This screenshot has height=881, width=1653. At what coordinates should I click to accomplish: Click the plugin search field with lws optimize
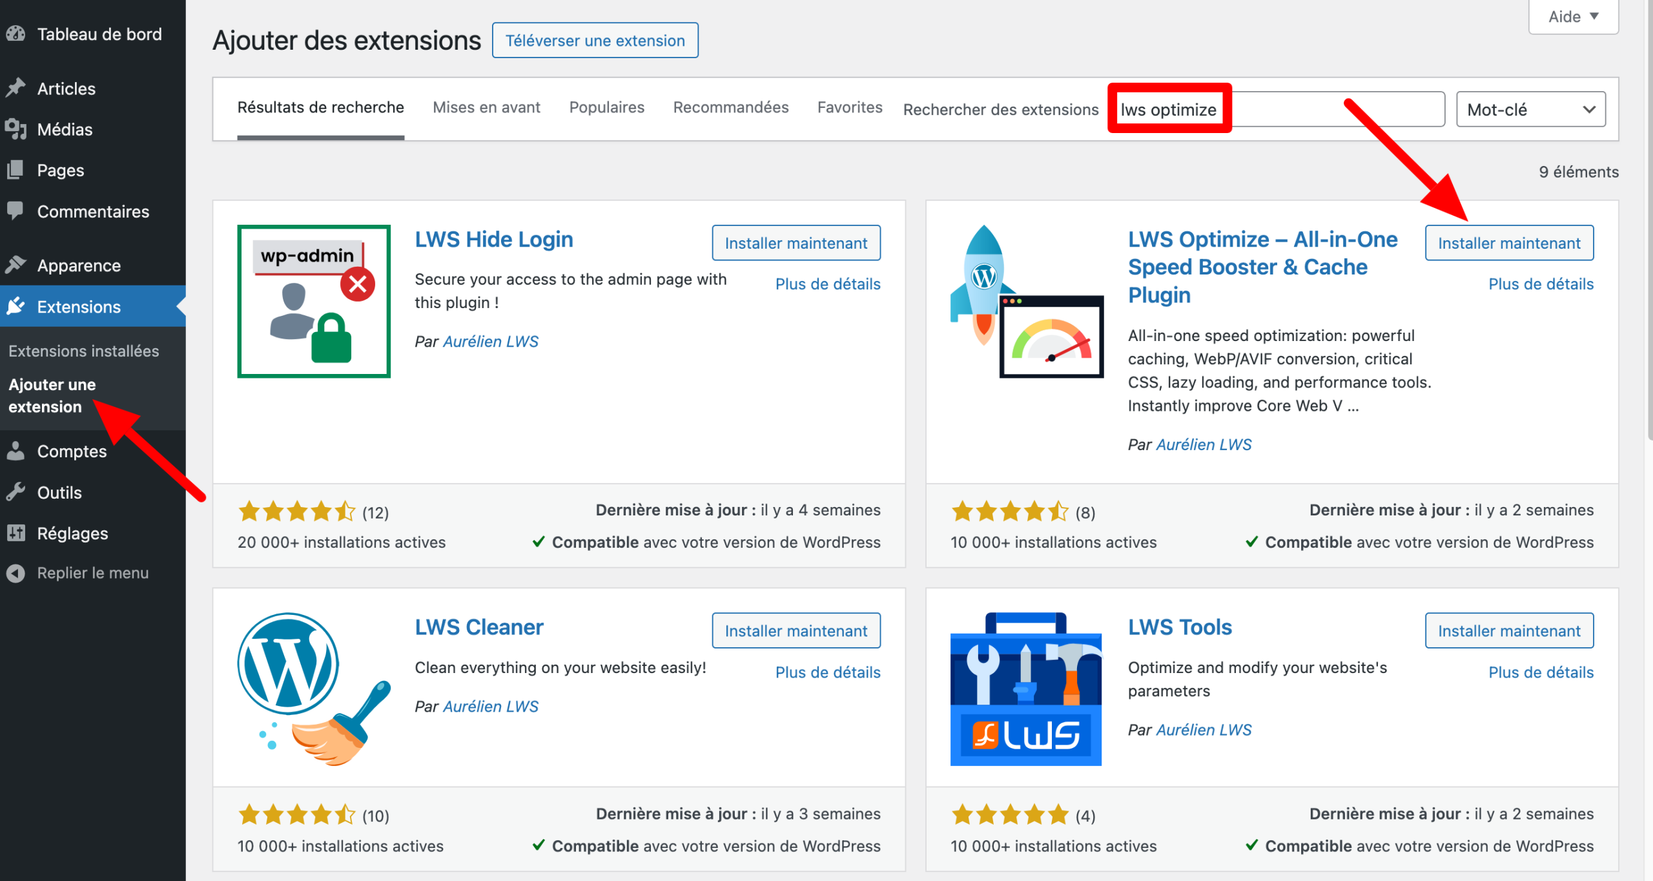point(1278,109)
